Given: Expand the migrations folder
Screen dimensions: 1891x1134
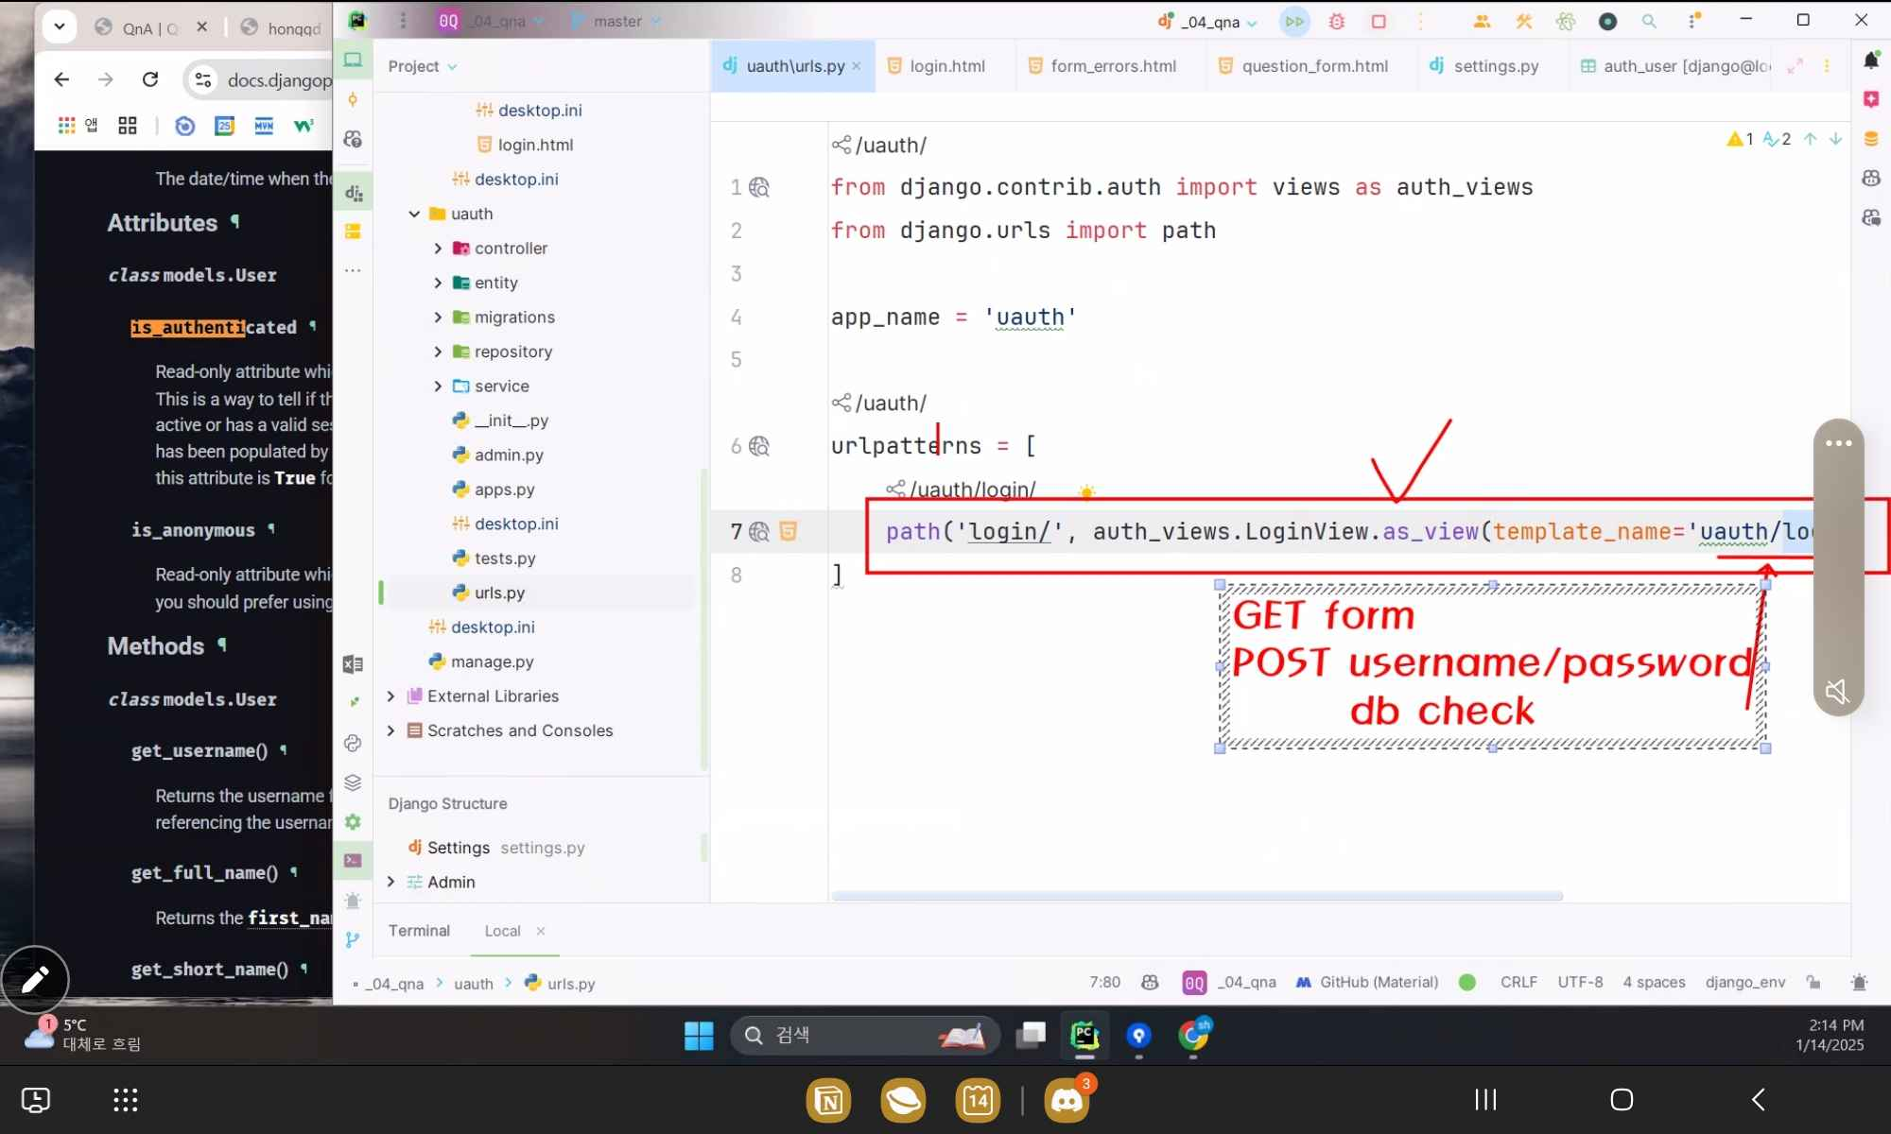Looking at the screenshot, I should click(438, 318).
